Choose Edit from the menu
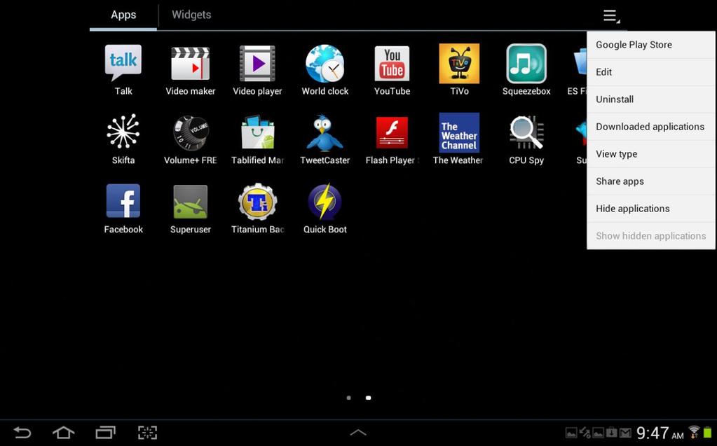717x446 pixels. 650,72
